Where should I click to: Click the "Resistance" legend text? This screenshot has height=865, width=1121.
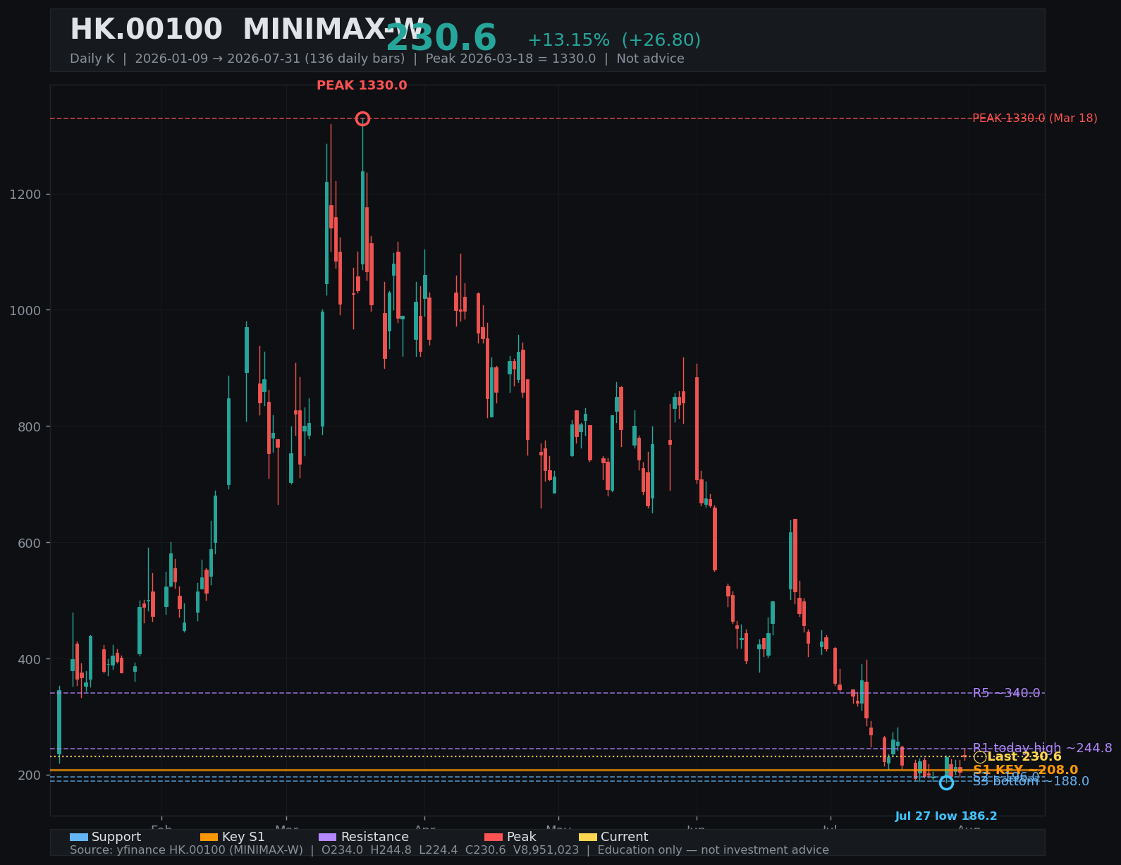pos(375,837)
